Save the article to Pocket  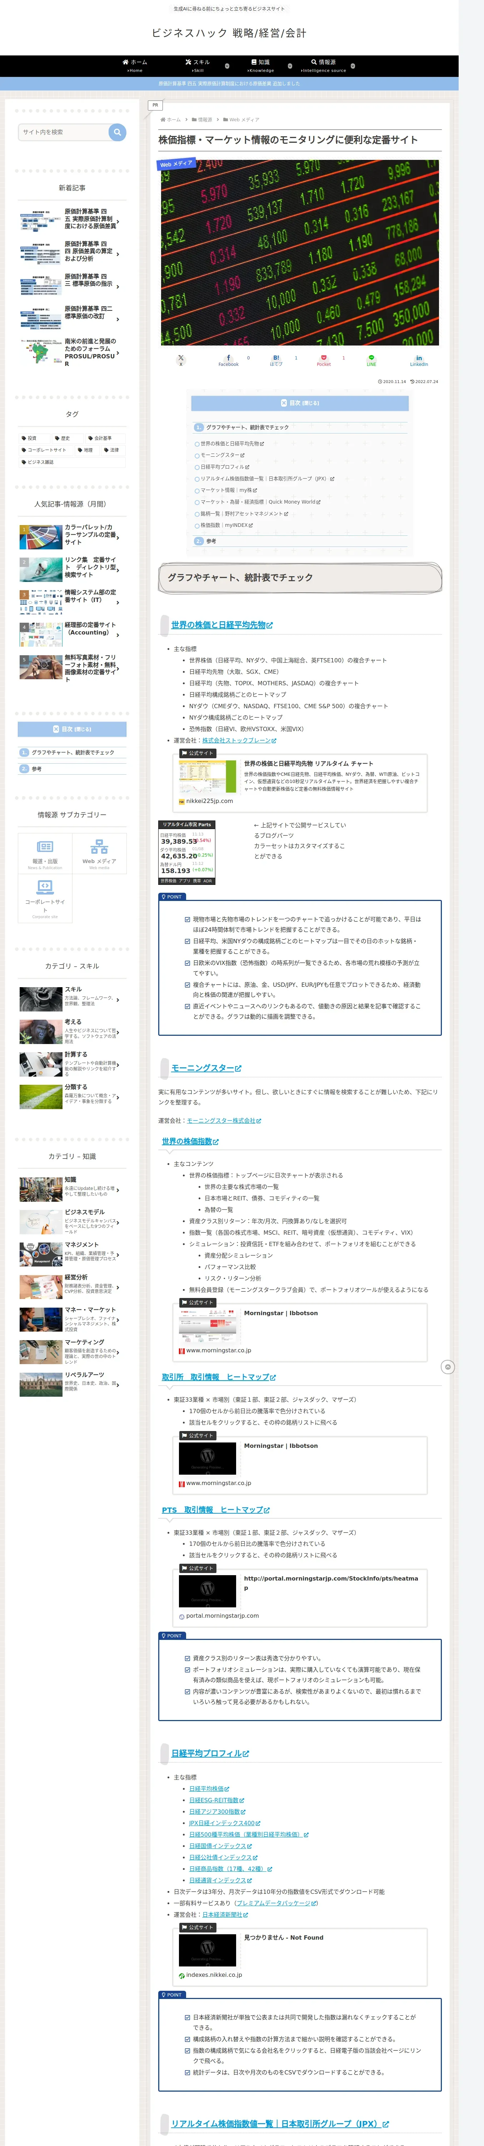pyautogui.click(x=324, y=360)
